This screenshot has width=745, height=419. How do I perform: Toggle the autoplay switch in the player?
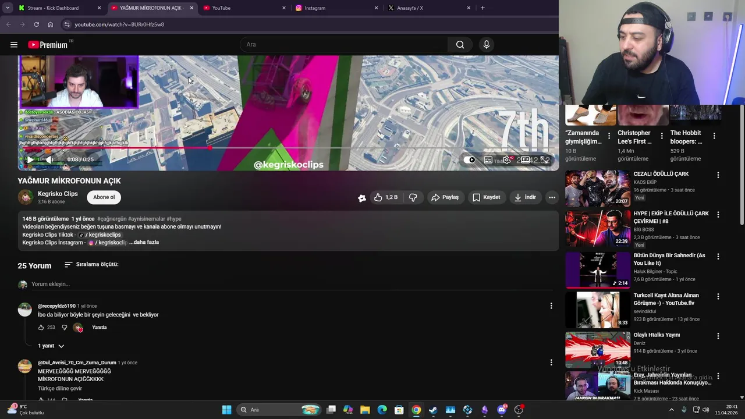click(x=470, y=160)
